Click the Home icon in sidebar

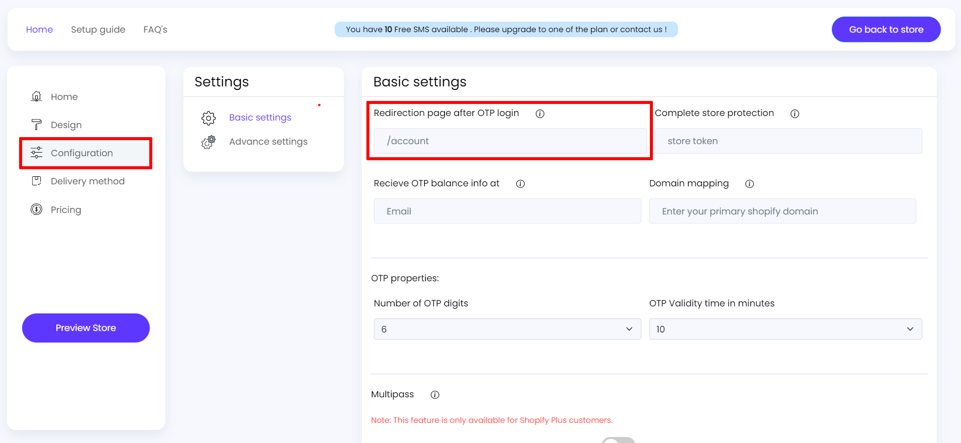(37, 96)
